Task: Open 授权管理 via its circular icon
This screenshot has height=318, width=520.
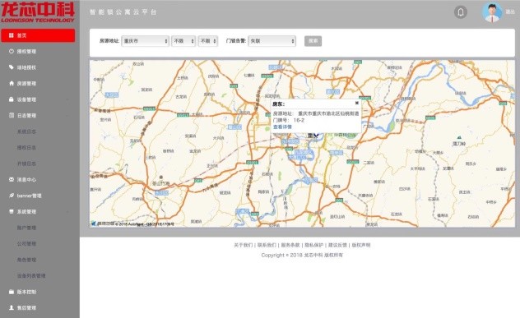Action: (12, 51)
